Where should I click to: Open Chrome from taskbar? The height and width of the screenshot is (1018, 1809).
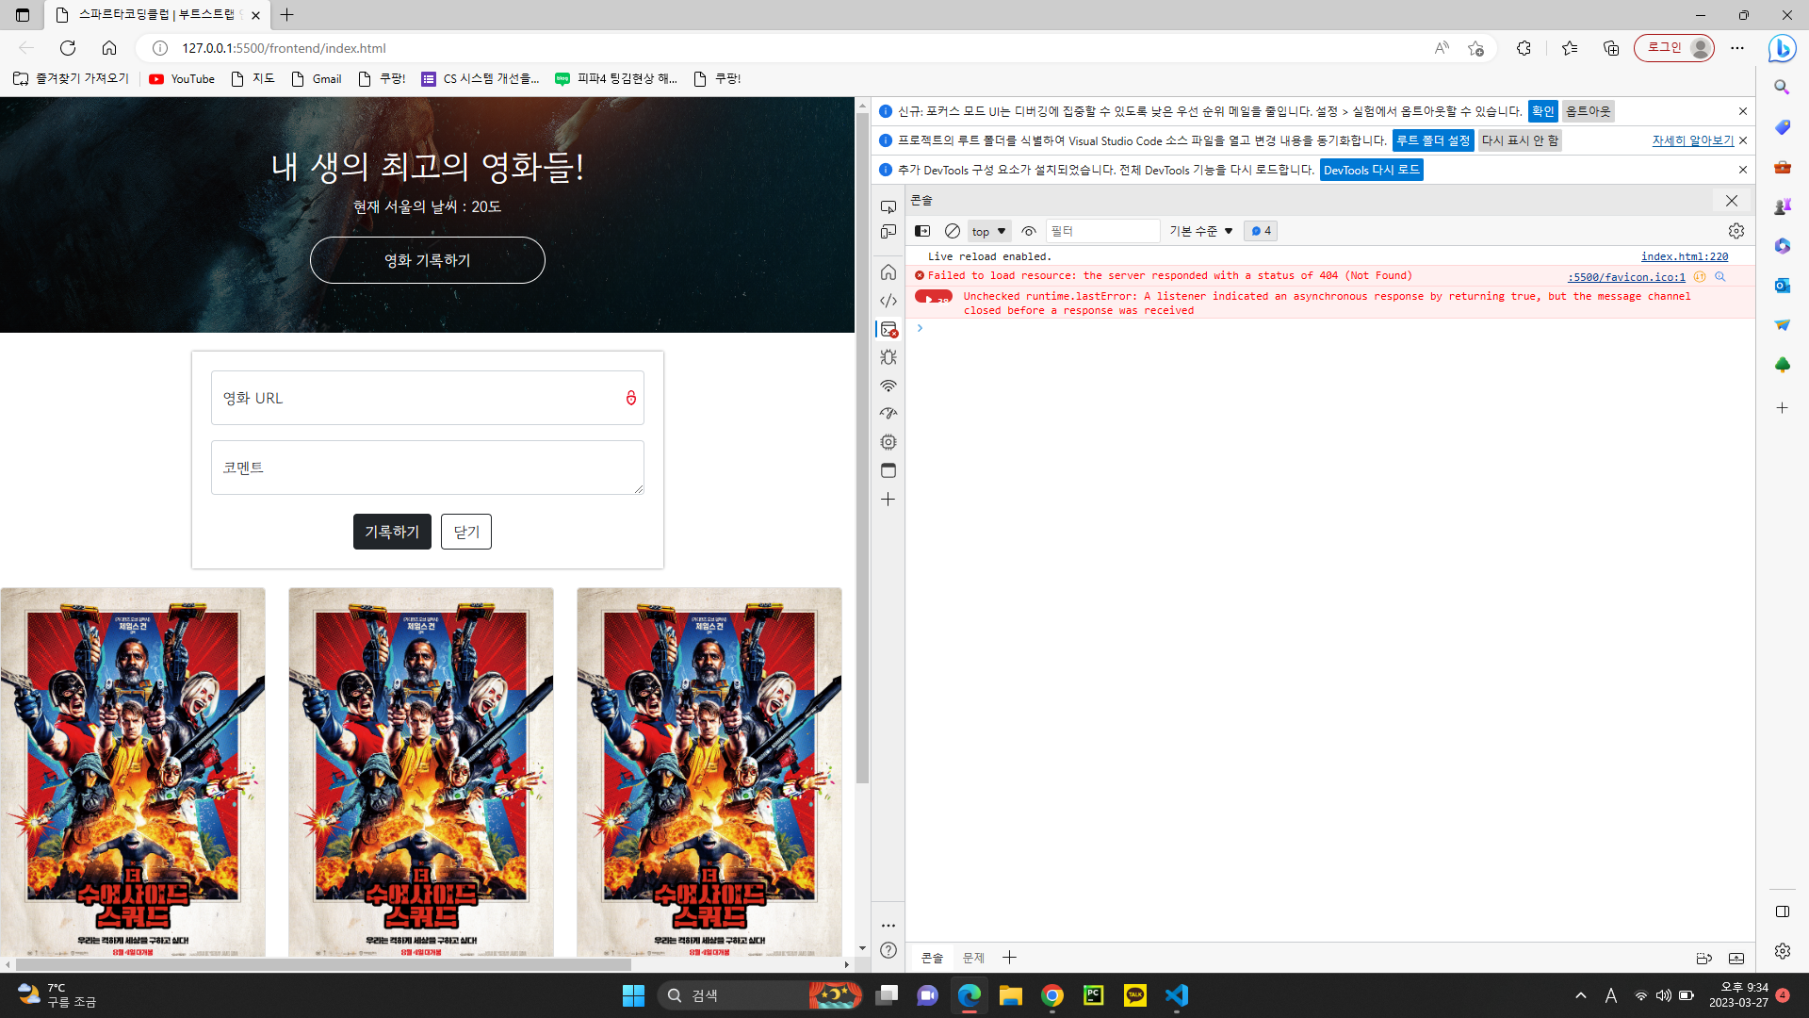[1051, 995]
